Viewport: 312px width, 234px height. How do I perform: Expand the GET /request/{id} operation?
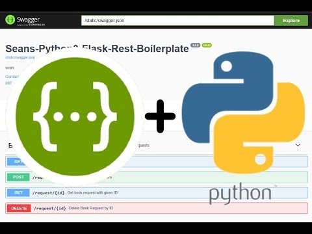click(x=157, y=192)
